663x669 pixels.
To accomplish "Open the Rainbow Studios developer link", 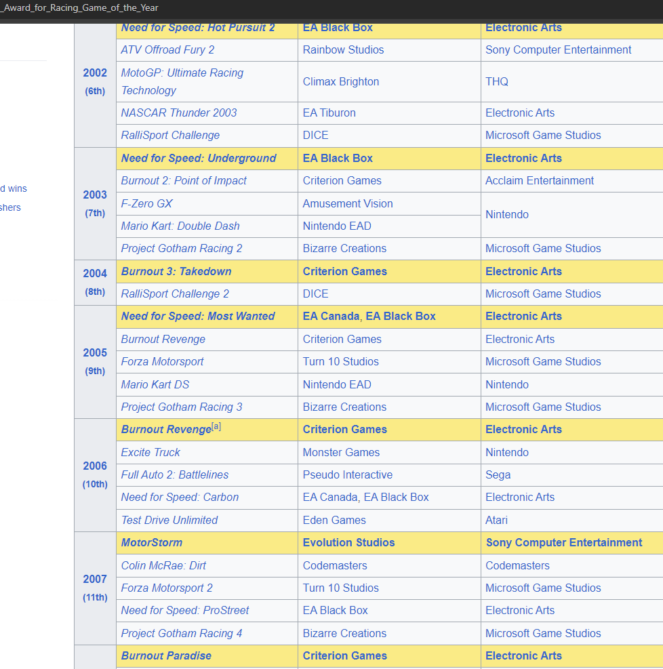I will [344, 50].
